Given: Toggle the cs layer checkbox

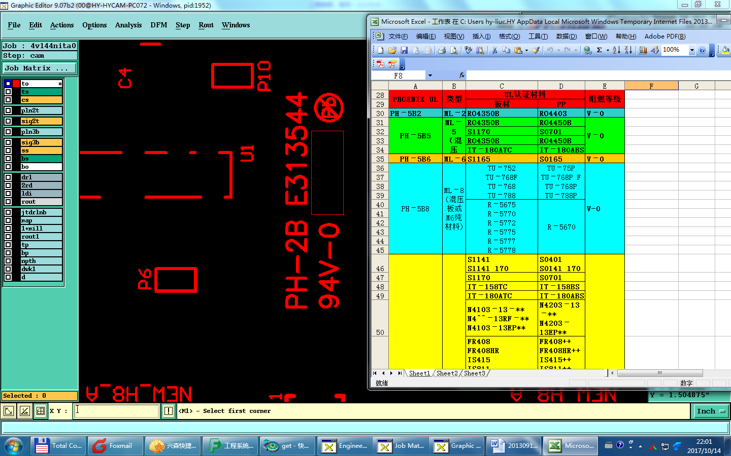Looking at the screenshot, I should click(8, 100).
